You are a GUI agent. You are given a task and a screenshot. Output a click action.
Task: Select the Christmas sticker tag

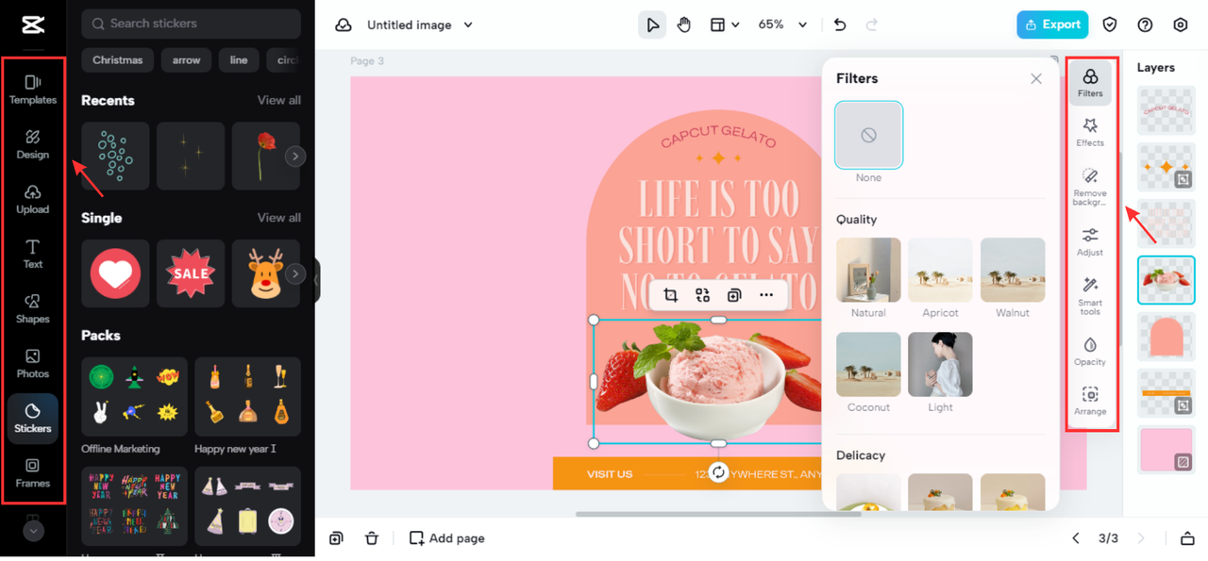click(118, 60)
